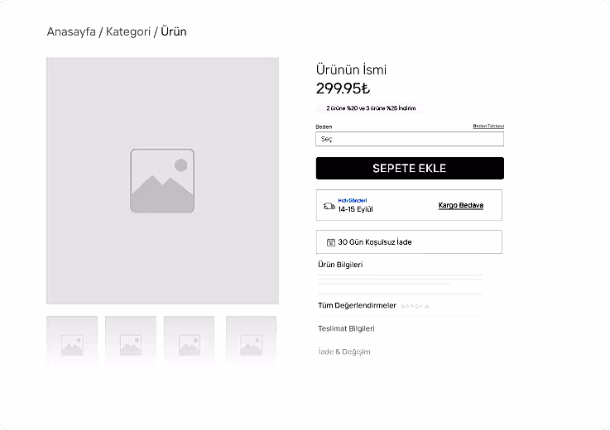Open Tüm Değerlendirmeler reviews section
Viewport: 610px width, 430px height.
point(357,305)
